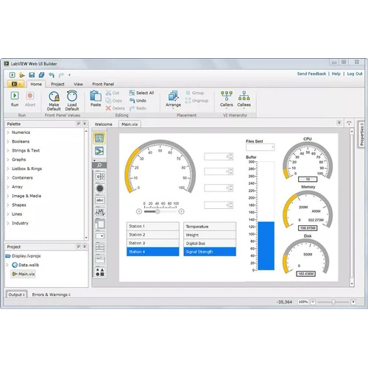Switch to the front panel view icon
The width and height of the screenshot is (368, 368).
point(99,138)
